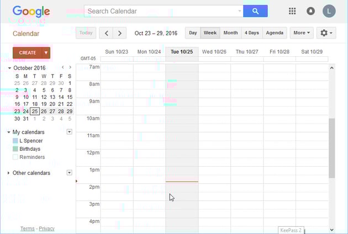The height and width of the screenshot is (234, 348).
Task: Click the Oct 23 – 29, 2016 date range
Action: [156, 33]
